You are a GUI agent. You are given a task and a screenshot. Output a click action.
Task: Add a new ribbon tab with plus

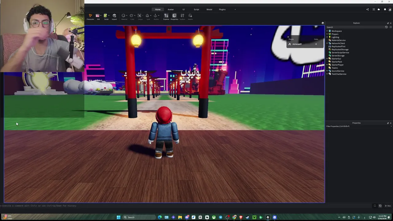235,10
